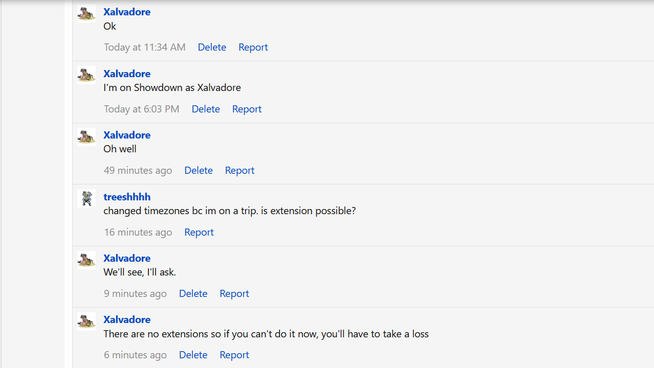This screenshot has height=368, width=654.
Task: Delete the "There are no extensions" comment
Action: [193, 355]
